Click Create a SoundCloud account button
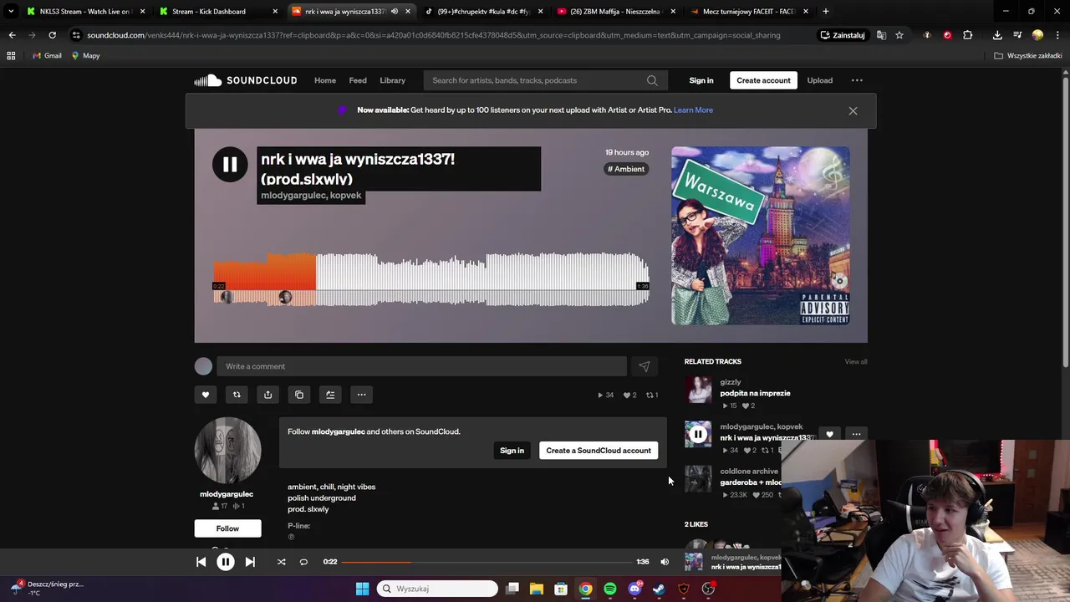The width and height of the screenshot is (1070, 602). tap(599, 451)
